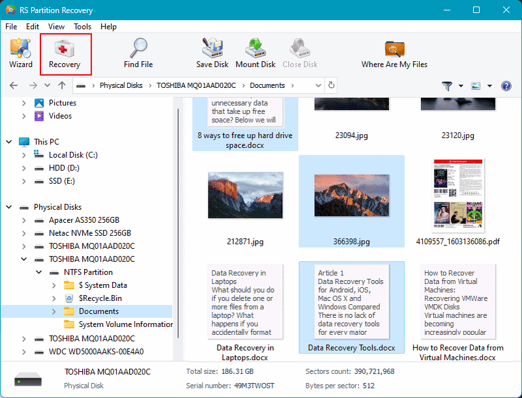522x398 pixels.
Task: Click Physical Disks in the breadcrumb
Action: tap(121, 85)
